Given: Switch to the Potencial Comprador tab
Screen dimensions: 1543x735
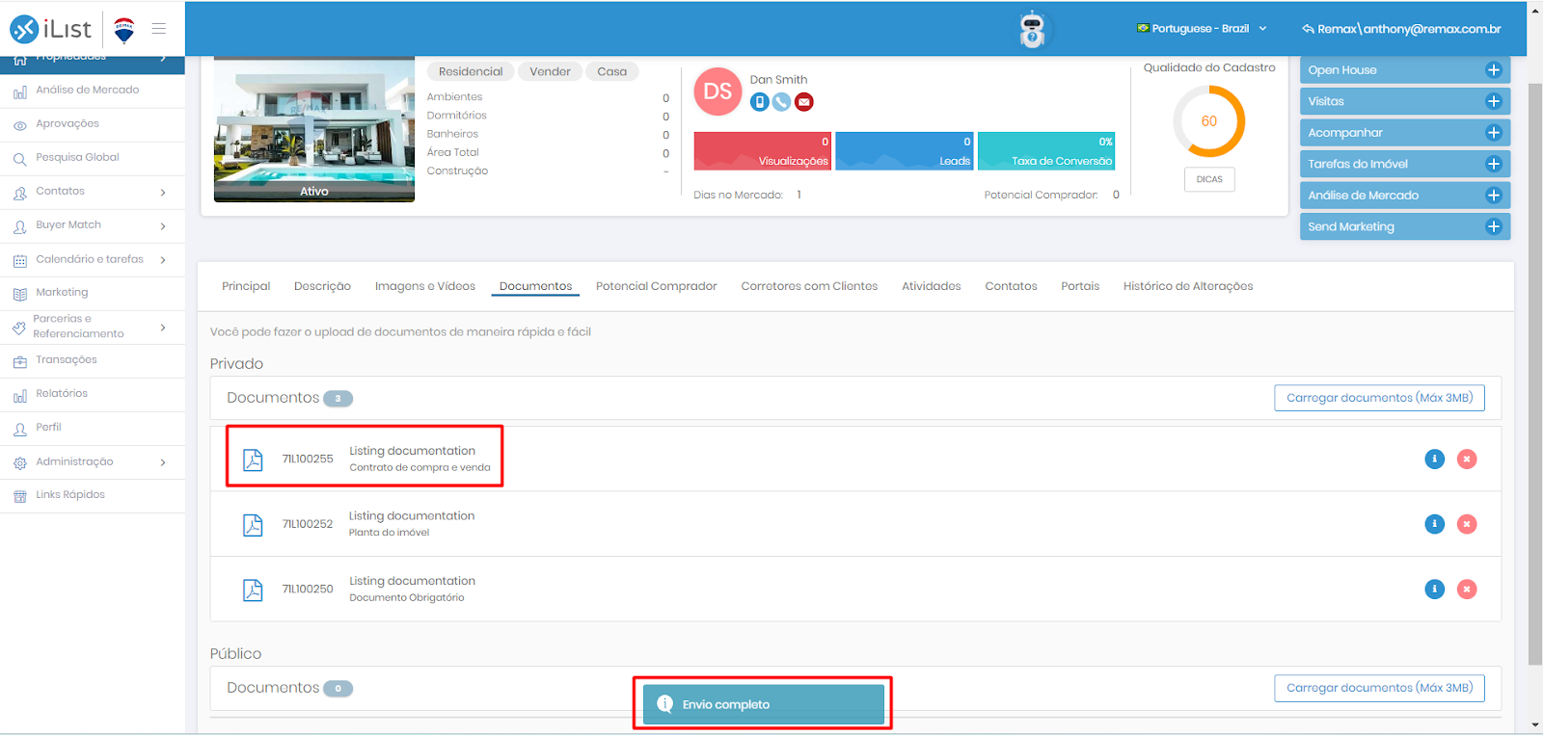Looking at the screenshot, I should tap(657, 286).
